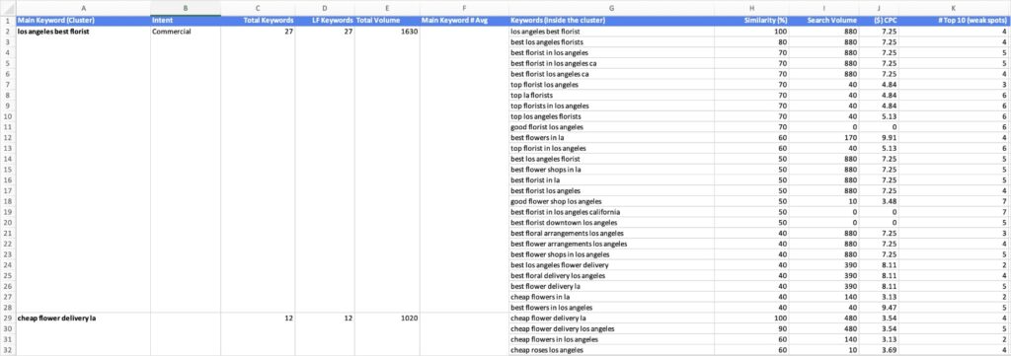Select keyword cell 'cheap flowers in la'

click(610, 297)
